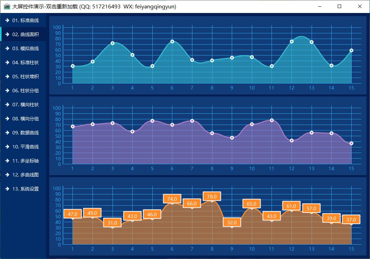Click the 78.0 data label in orange chart
The image size is (370, 259).
(212, 197)
